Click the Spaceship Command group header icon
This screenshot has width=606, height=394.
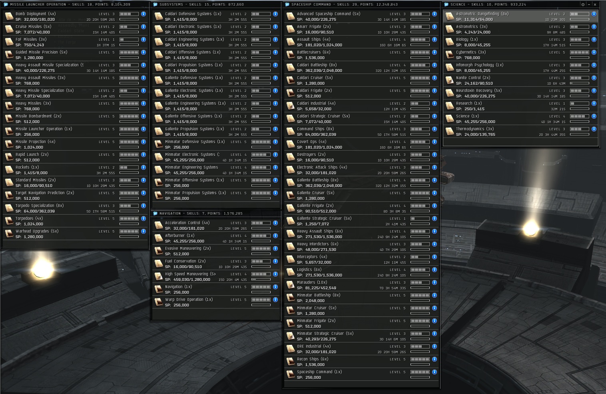287,4
